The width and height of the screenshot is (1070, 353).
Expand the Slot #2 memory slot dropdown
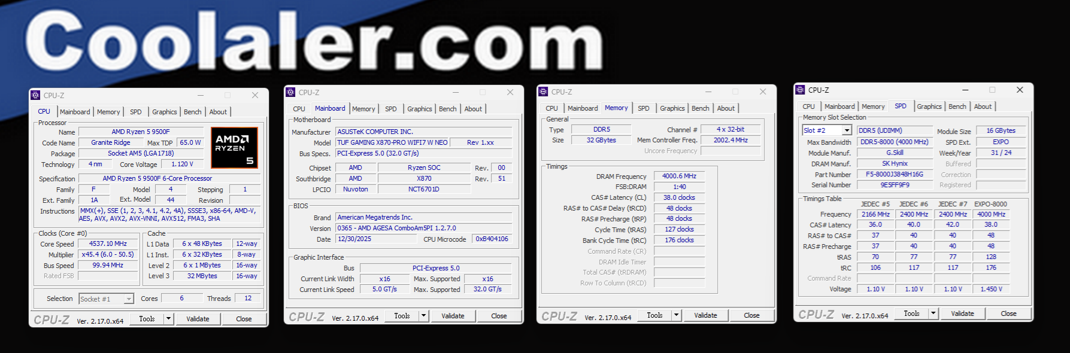[x=847, y=130]
